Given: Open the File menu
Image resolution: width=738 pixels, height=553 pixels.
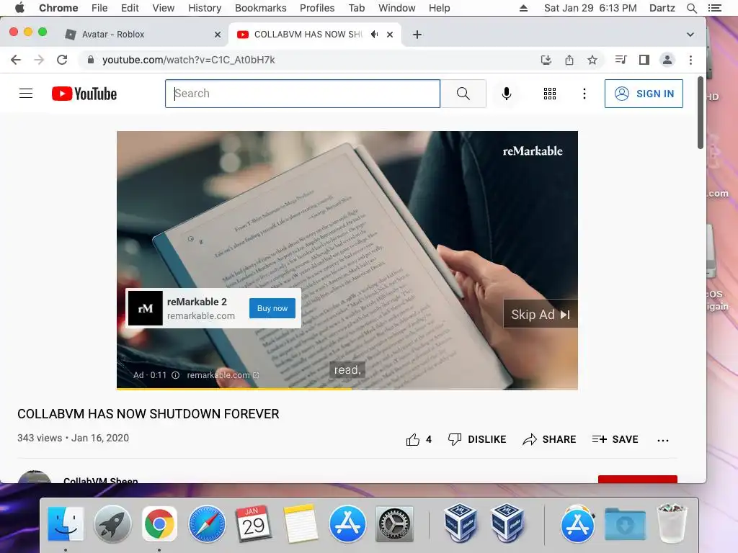Looking at the screenshot, I should [99, 8].
